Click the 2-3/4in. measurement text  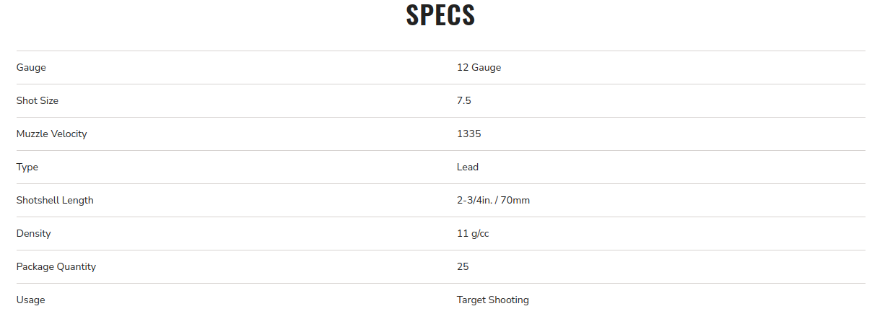pyautogui.click(x=476, y=200)
